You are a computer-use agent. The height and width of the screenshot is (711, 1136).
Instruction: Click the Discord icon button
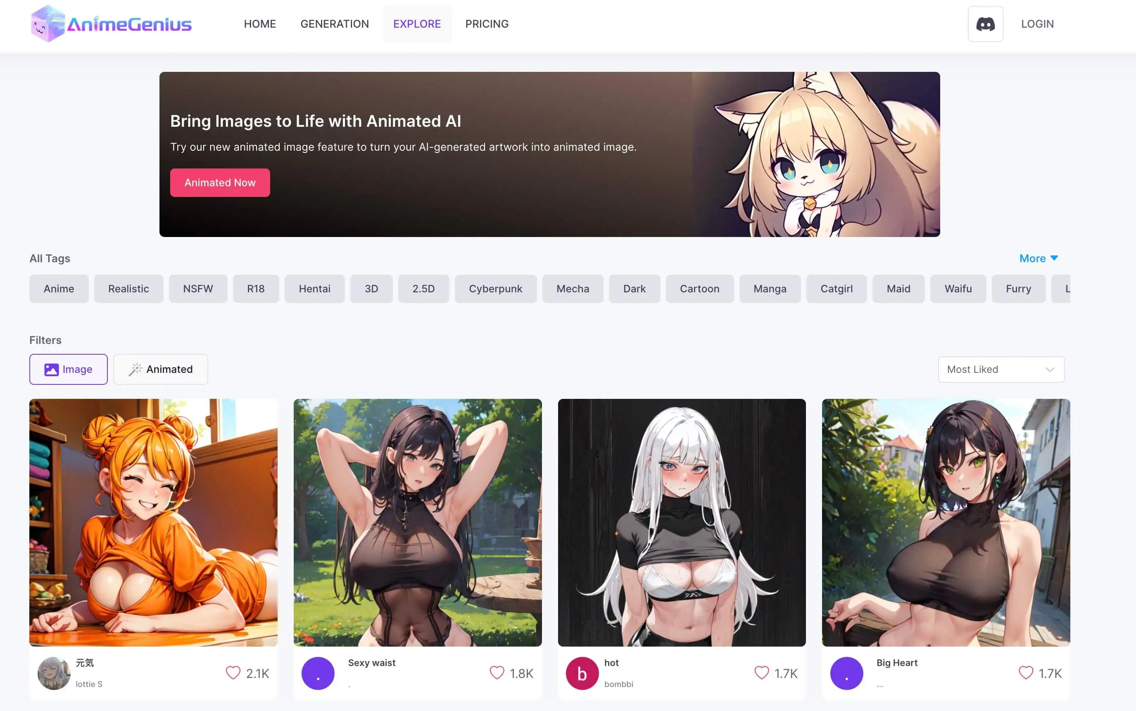pyautogui.click(x=985, y=24)
